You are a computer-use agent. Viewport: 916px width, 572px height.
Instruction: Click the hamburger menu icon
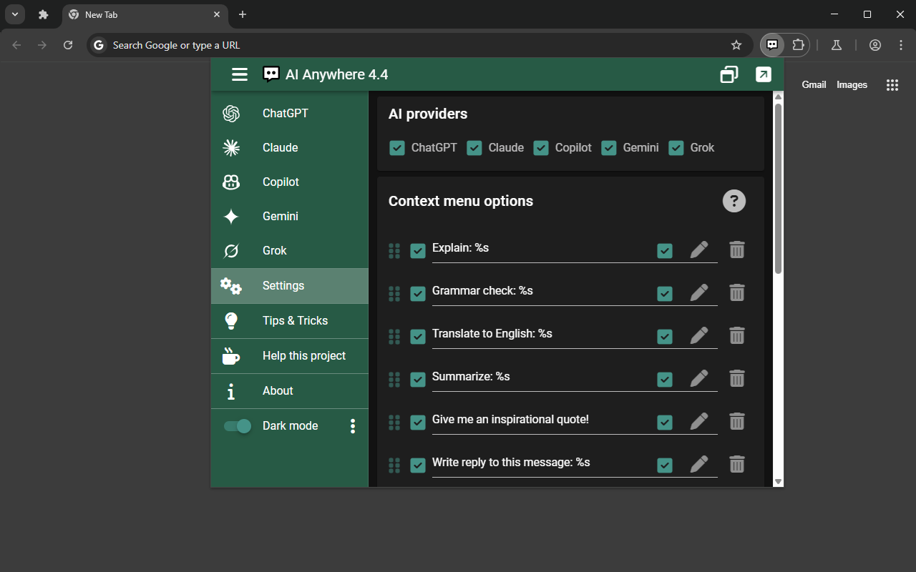point(240,74)
